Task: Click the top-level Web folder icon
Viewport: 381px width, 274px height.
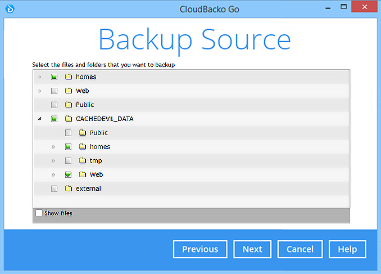Action: (69, 91)
